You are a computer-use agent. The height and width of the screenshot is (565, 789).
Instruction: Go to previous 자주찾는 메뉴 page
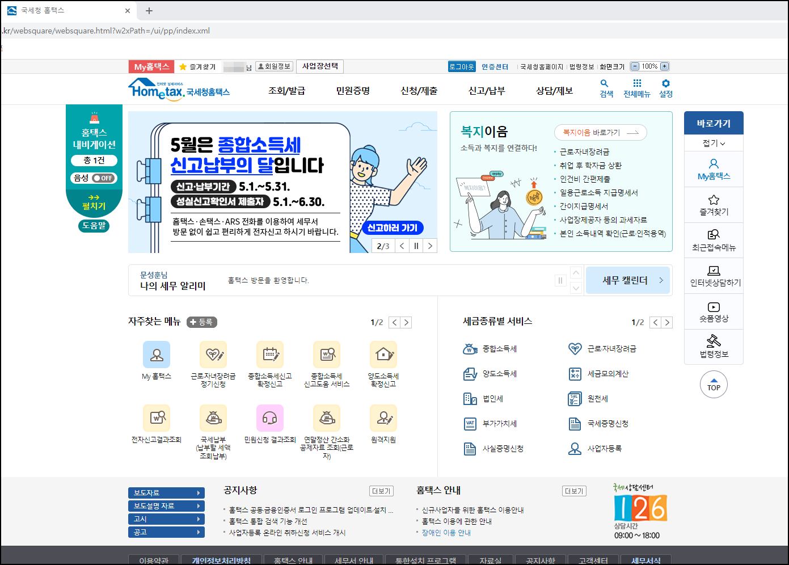pos(395,322)
